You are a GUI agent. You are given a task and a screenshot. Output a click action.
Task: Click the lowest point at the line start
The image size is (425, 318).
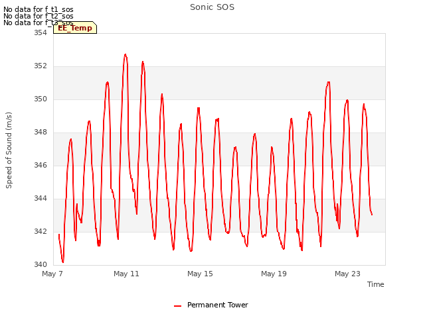(x=63, y=262)
